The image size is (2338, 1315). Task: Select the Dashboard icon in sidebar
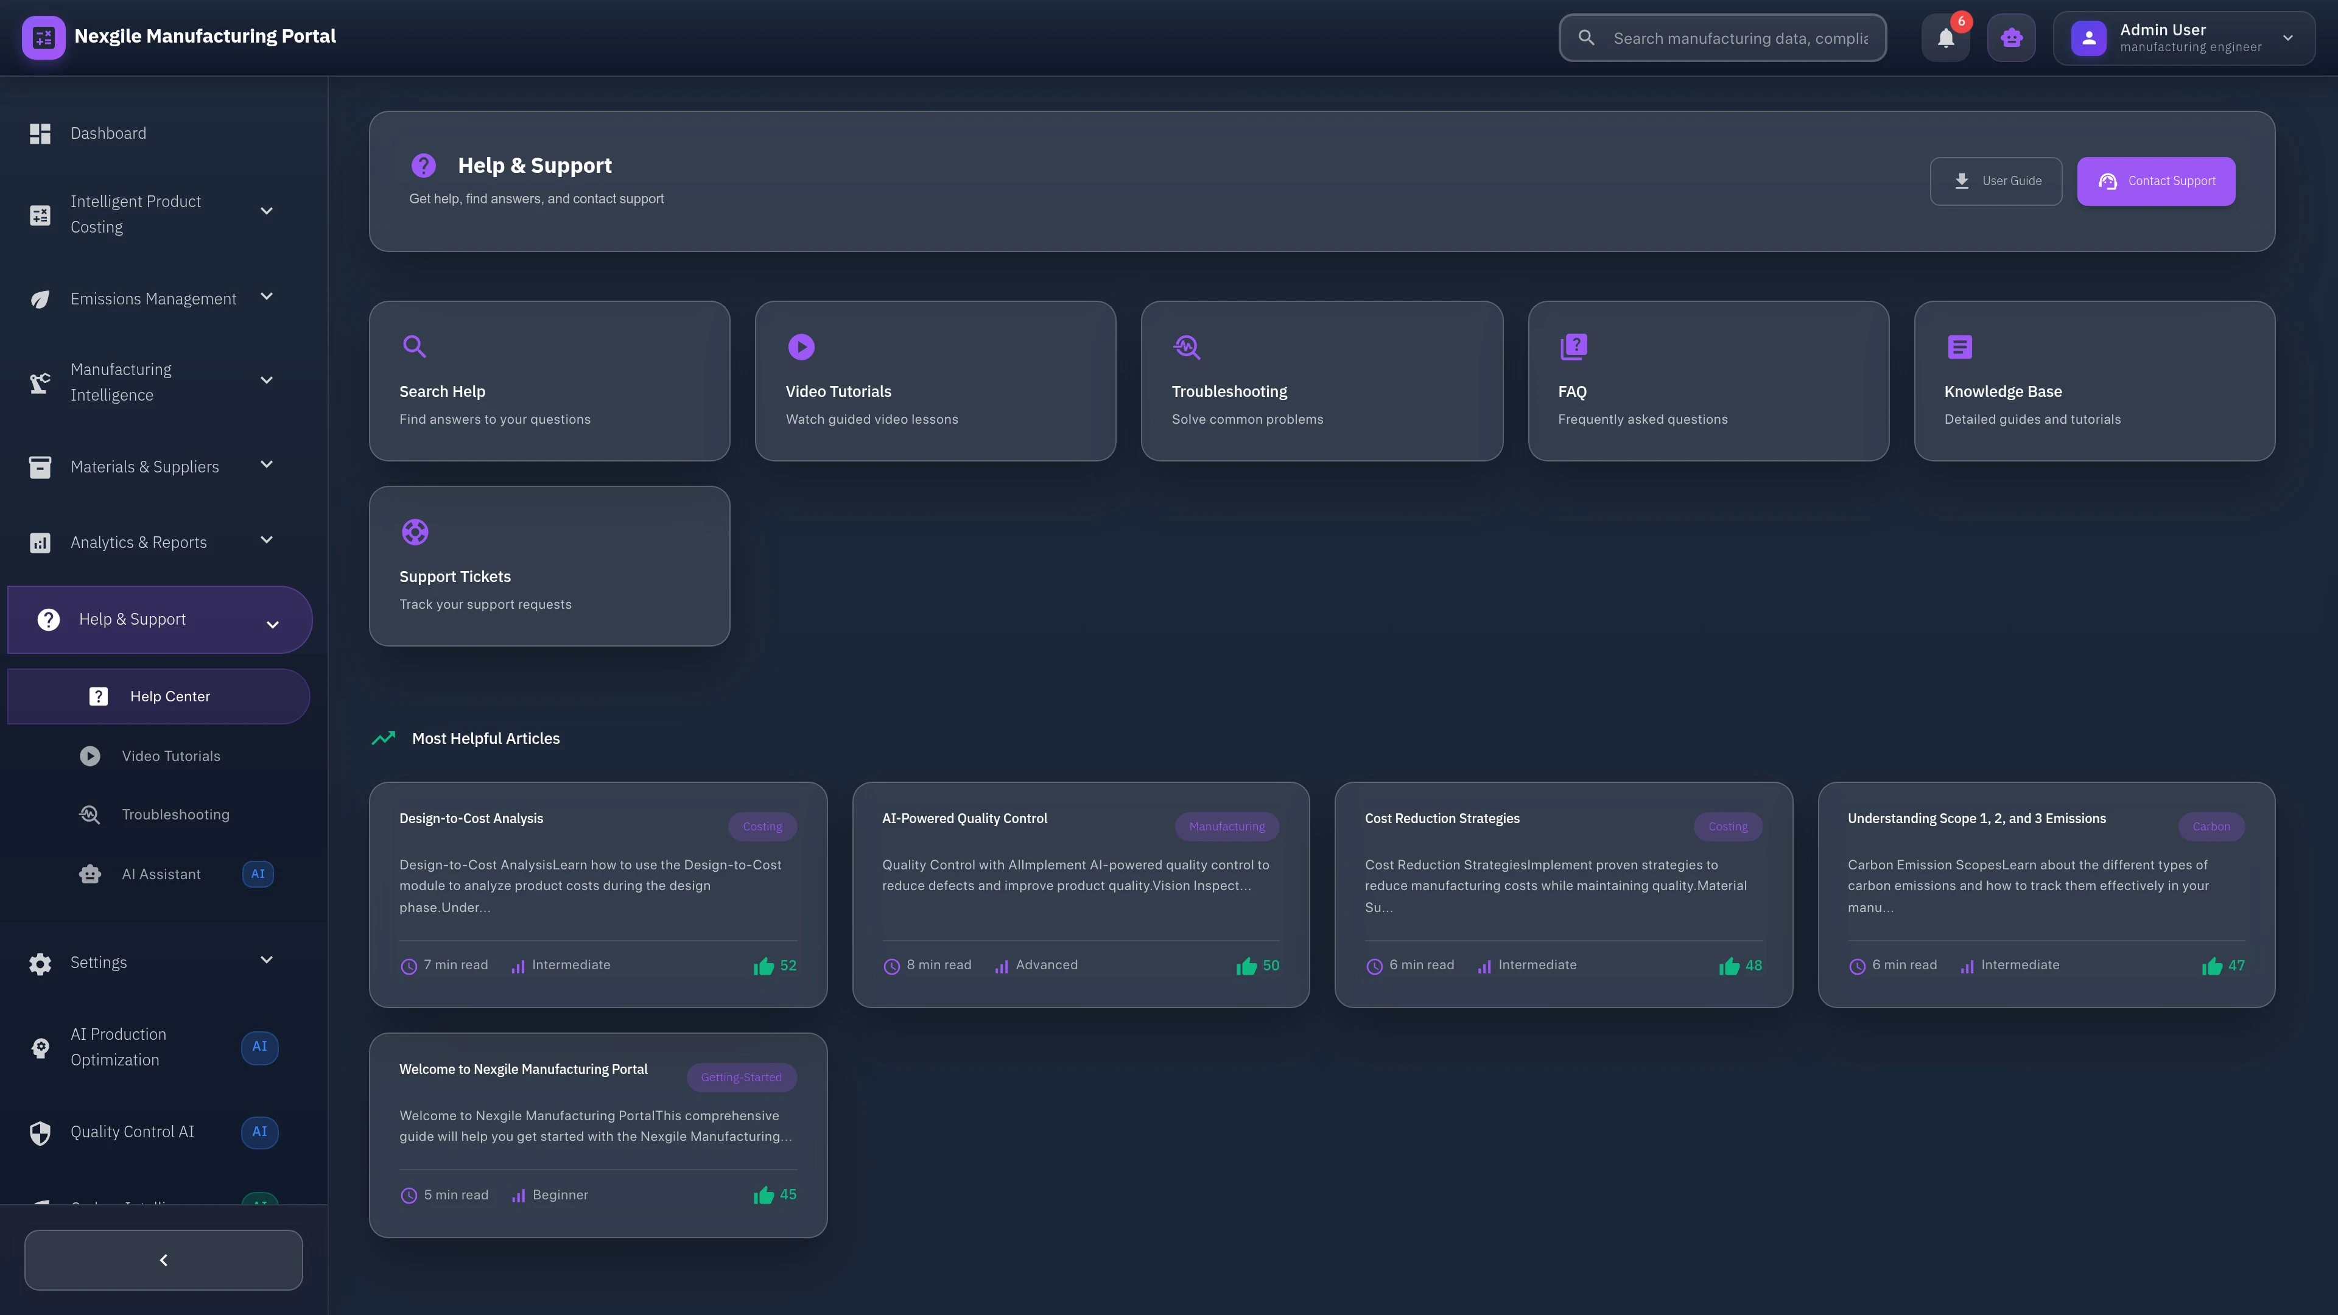tap(40, 133)
